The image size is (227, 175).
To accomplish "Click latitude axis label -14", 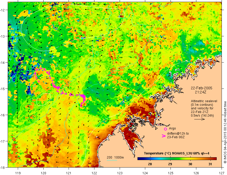I will click(x=3, y=63).
